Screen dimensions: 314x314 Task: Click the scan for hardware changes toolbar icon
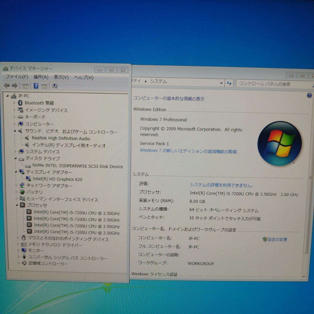(x=55, y=86)
